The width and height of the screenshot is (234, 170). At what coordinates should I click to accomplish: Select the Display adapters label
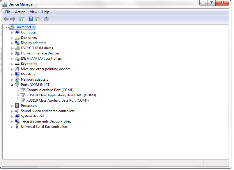33,43
